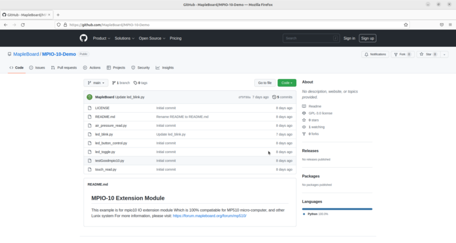Screen dimensions: 456x243
Task: Open the README.md file
Action: [105, 117]
